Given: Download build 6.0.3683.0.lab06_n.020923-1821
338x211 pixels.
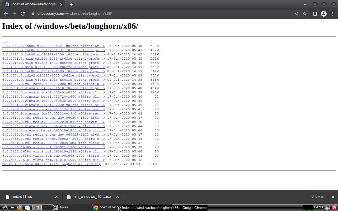Looking at the screenshot, I should coord(54,46).
